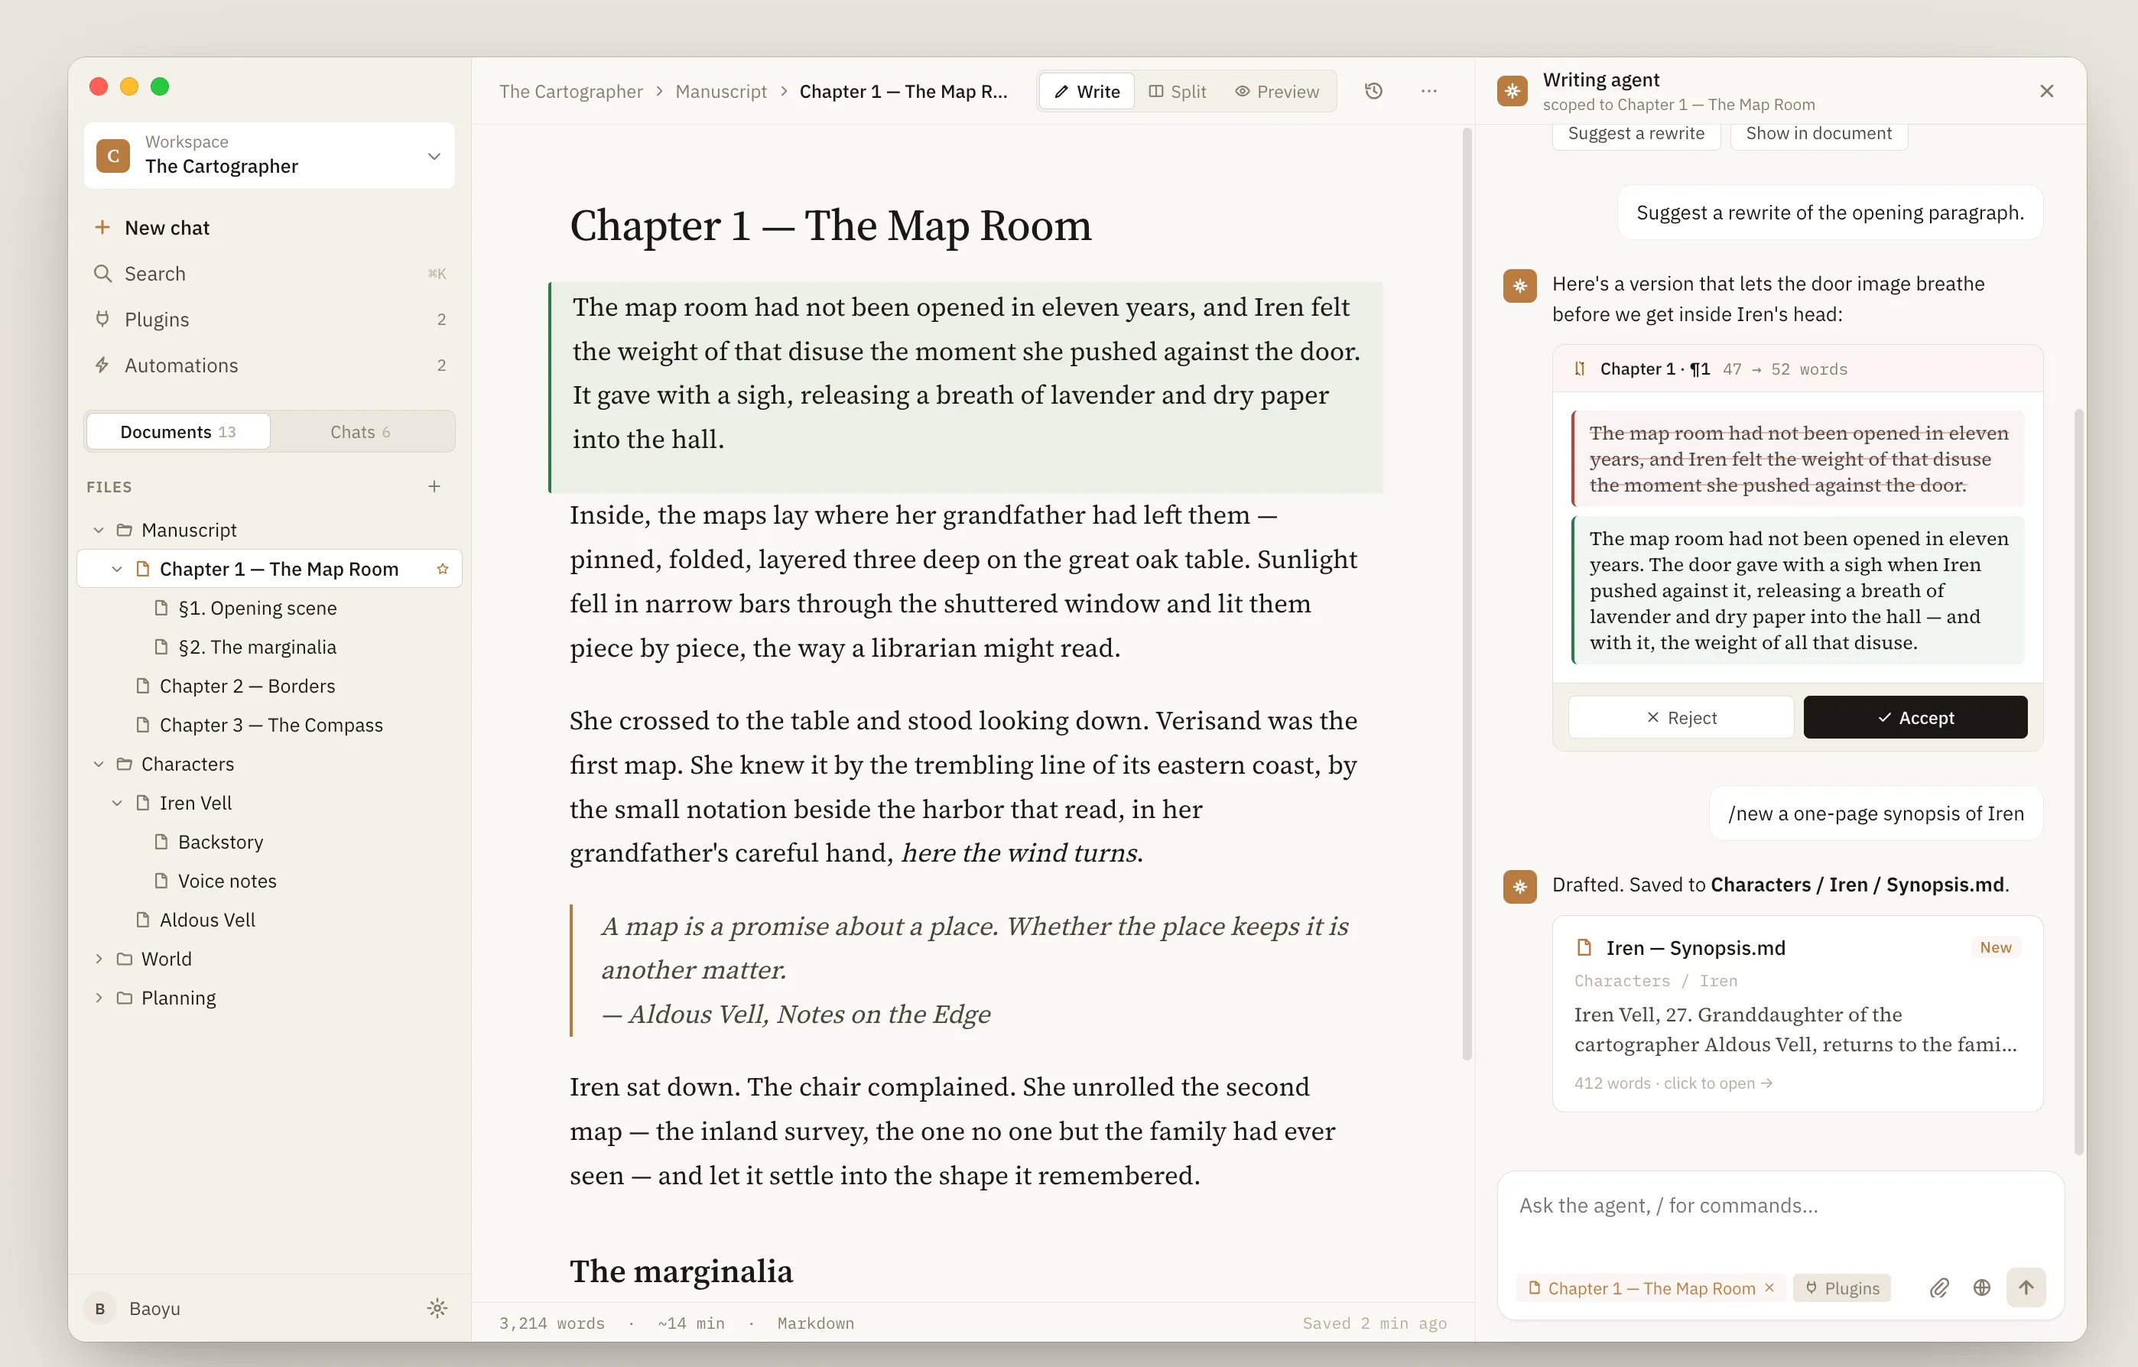Switch to the Chats tab
Viewport: 2138px width, 1367px height.
click(360, 432)
